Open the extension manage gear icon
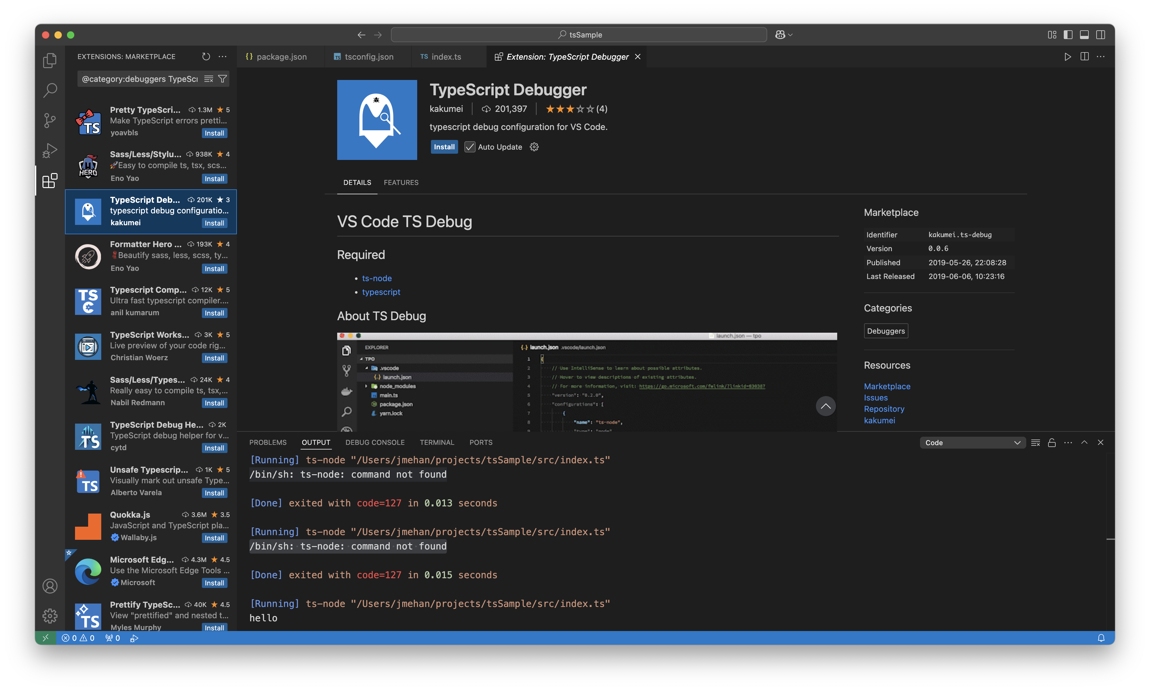This screenshot has height=691, width=1150. (x=534, y=147)
